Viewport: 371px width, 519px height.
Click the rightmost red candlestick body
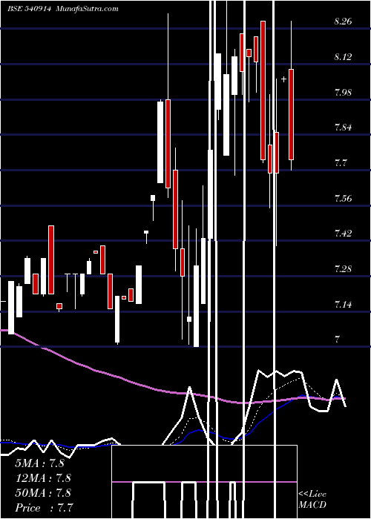pos(292,114)
